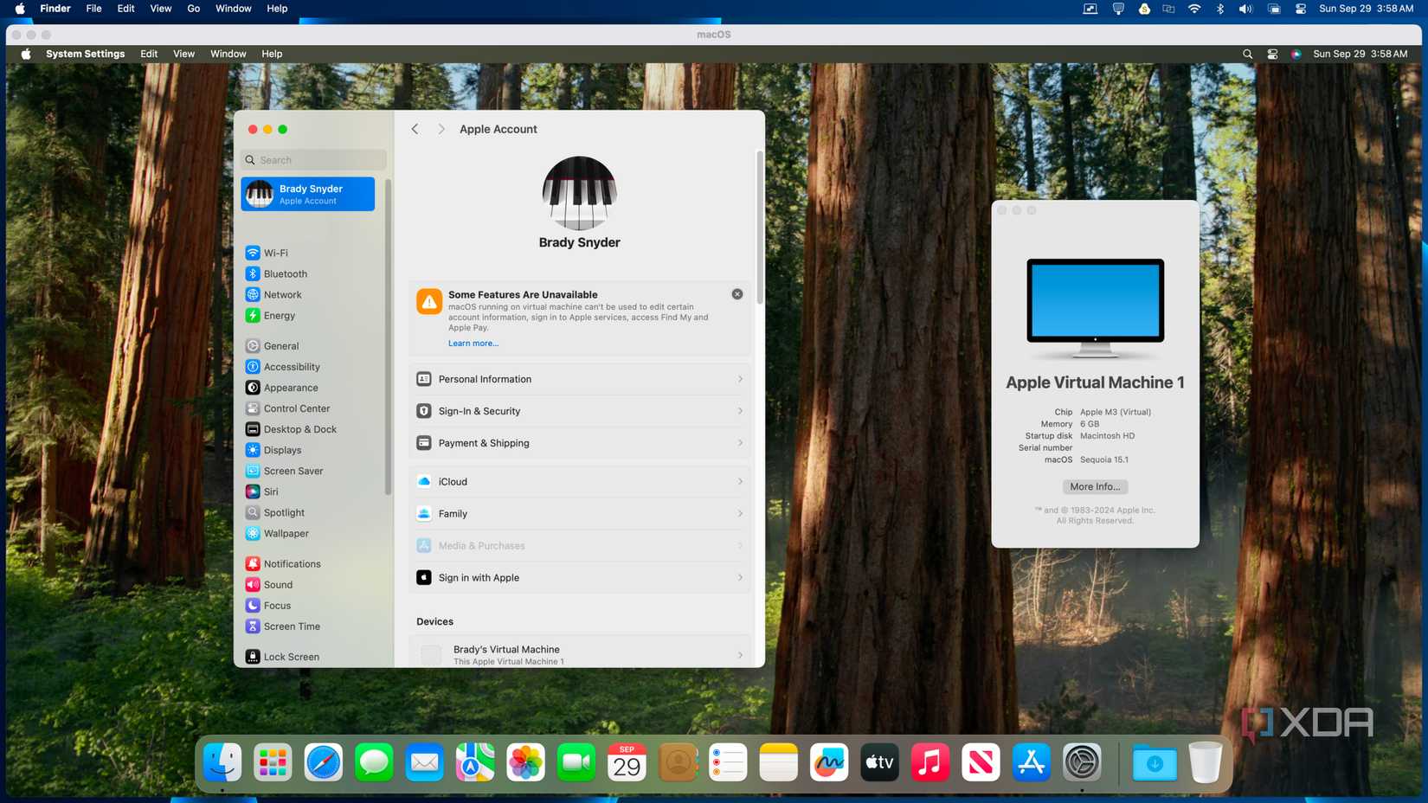The image size is (1428, 803).
Task: Dismiss Some Features Are Unavailable notice
Action: pos(737,294)
